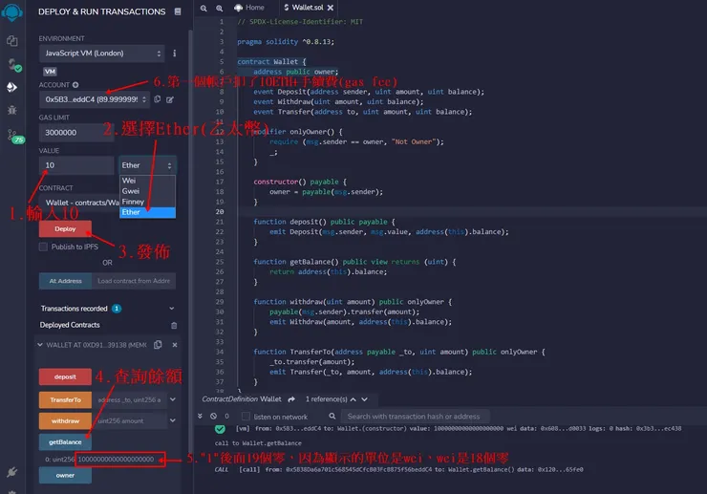
Task: Expand TransferTo parameters chevron
Action: [173, 399]
